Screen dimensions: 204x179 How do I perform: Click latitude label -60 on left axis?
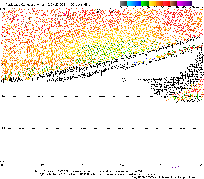click(x=2, y=162)
